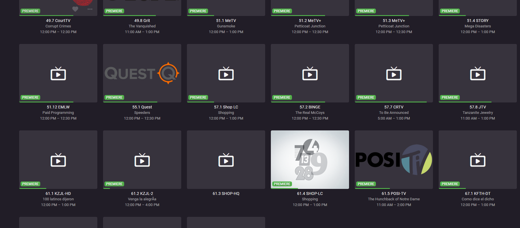Play the 51.12 EMLW channel icon
The image size is (520, 228).
[x=58, y=73]
